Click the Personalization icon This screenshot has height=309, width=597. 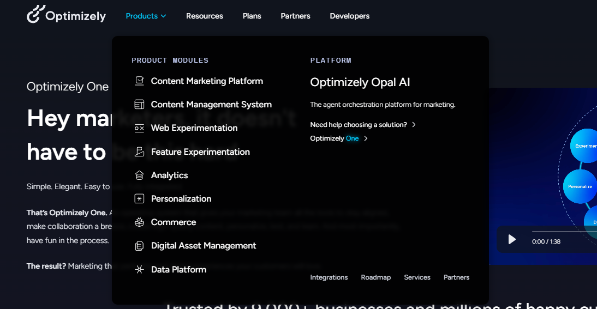pyautogui.click(x=139, y=199)
